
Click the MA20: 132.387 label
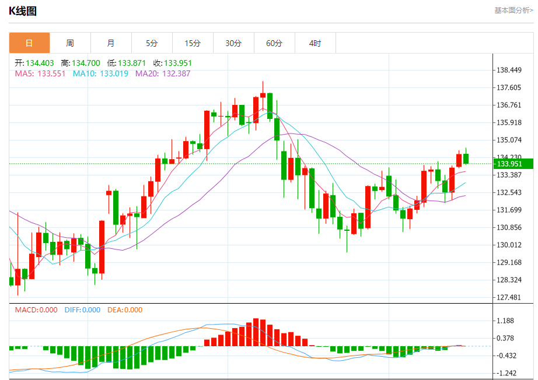(x=163, y=73)
